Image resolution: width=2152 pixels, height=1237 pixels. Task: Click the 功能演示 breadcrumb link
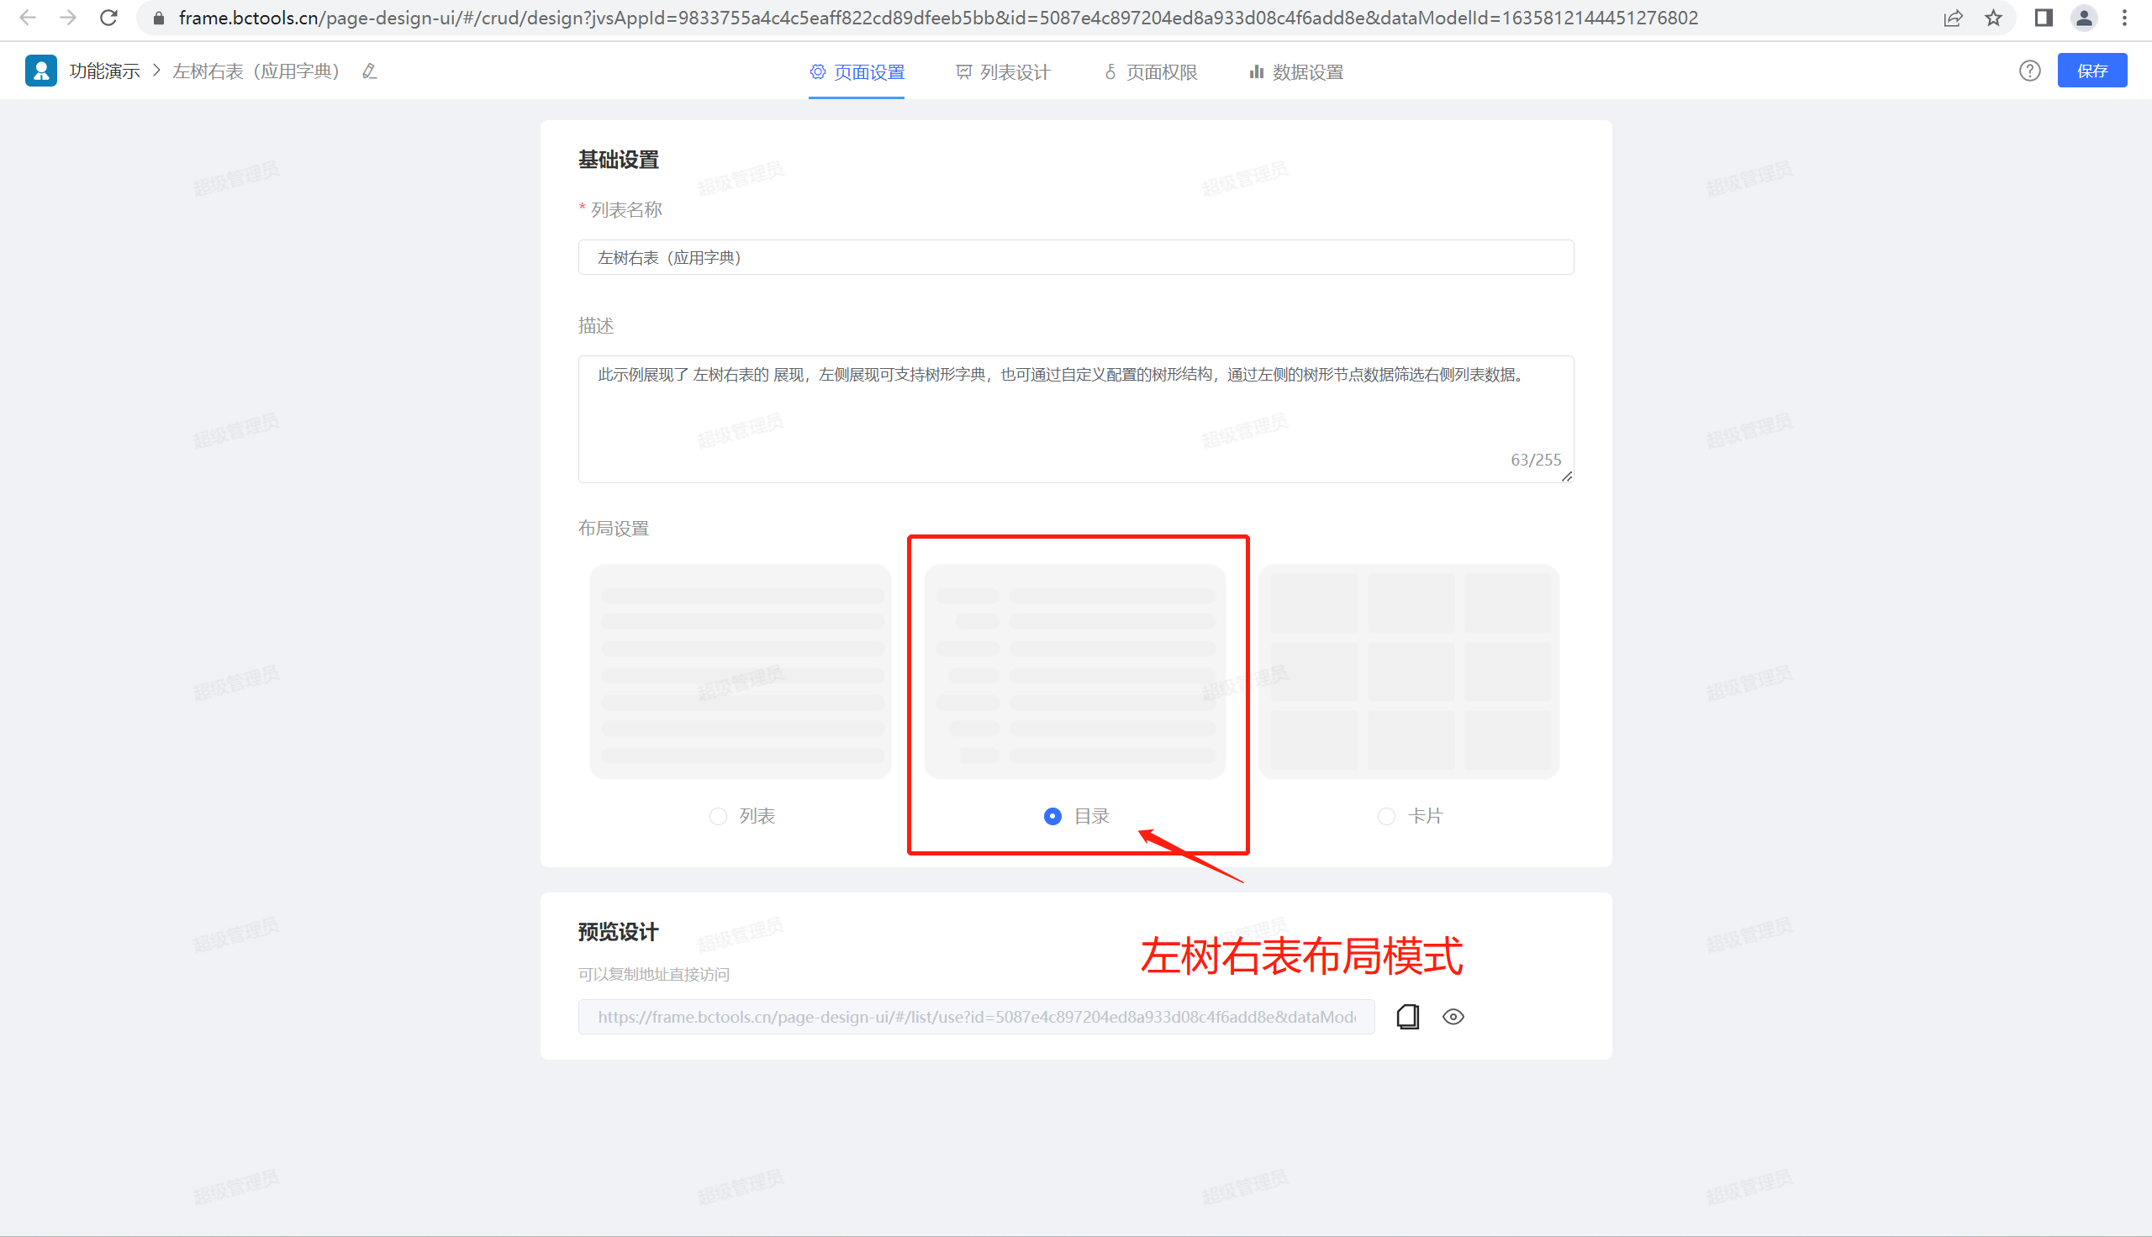(104, 71)
